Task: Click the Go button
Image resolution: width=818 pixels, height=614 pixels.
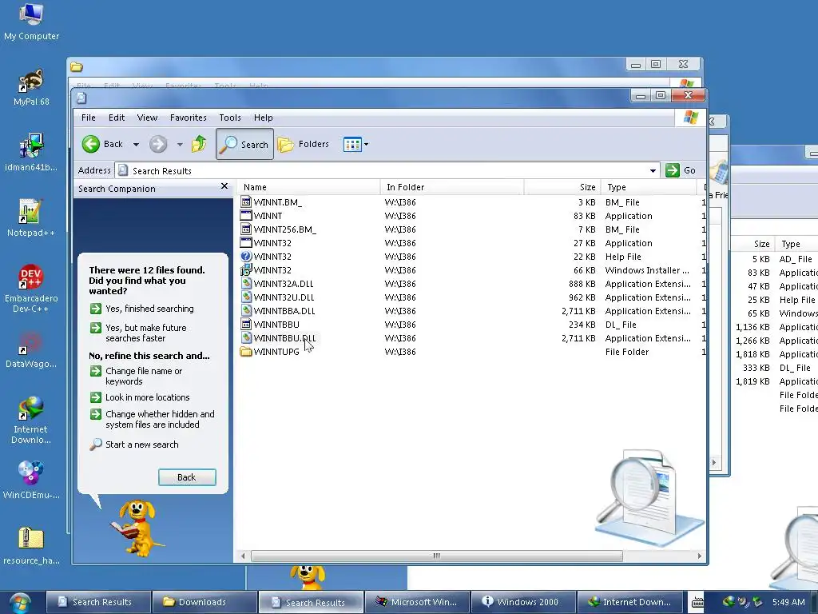Action: pos(681,170)
